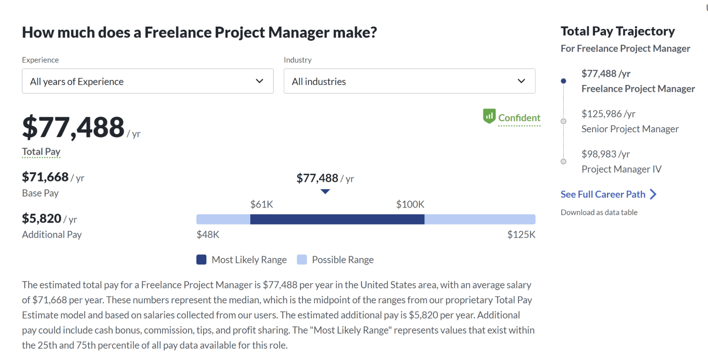Click Download as data table
This screenshot has width=708, height=357.
pos(599,212)
